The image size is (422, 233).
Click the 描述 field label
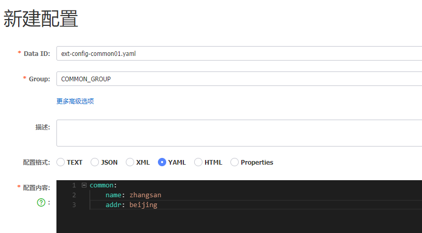coord(43,127)
